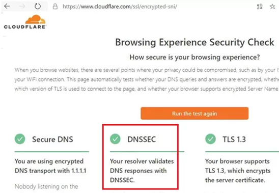
Task: Click the TLS 1.3 green checkmark
Action: click(x=210, y=139)
